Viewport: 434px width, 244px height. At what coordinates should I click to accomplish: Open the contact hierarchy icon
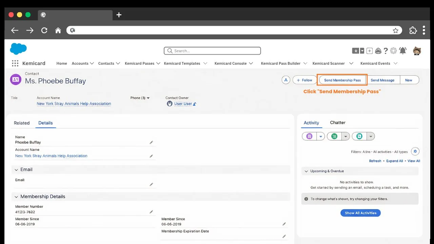pyautogui.click(x=286, y=80)
